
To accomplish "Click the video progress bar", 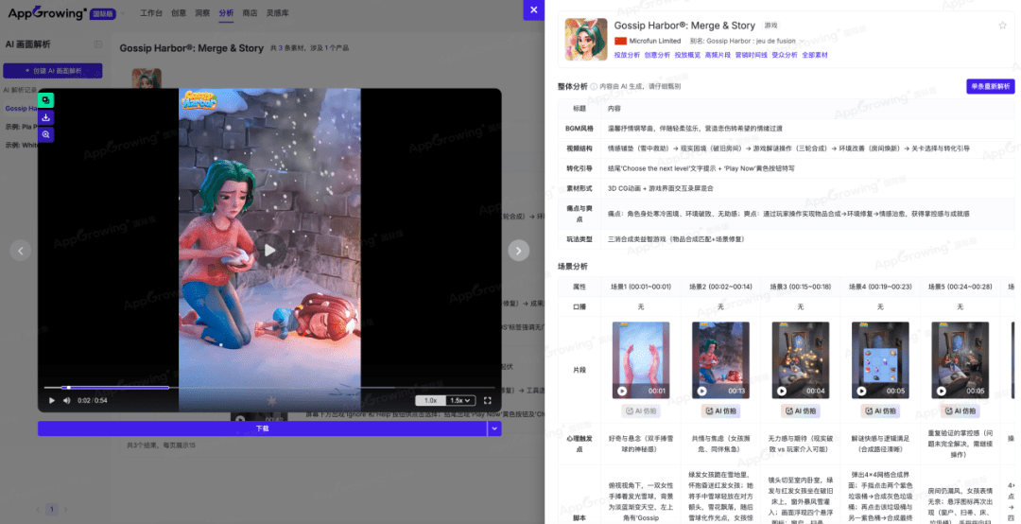I will [x=268, y=388].
